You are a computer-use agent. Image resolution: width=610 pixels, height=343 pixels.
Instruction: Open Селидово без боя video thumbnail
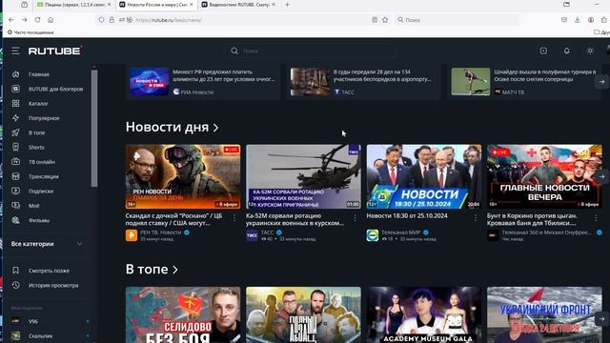tap(183, 315)
